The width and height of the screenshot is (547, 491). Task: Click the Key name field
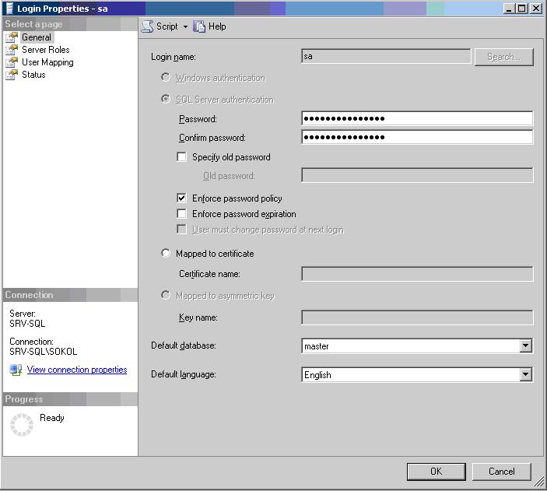pos(417,317)
